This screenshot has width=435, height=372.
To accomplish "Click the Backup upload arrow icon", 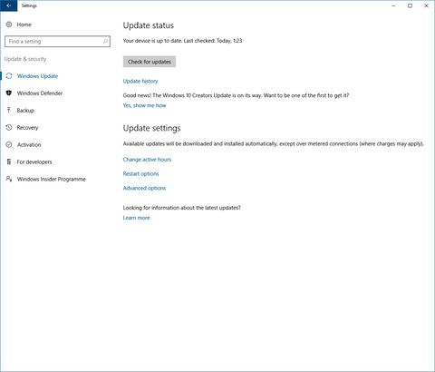I will pos(9,110).
